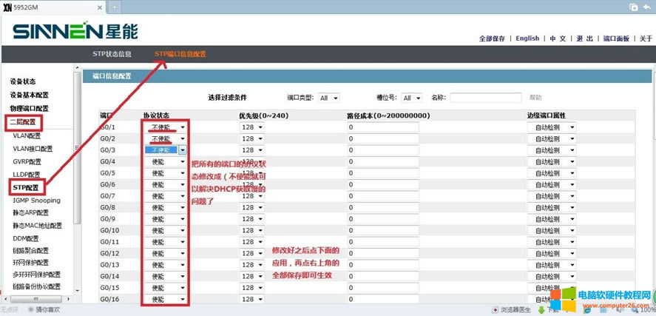Switch language via English link
This screenshot has height=316, width=656.
point(527,38)
